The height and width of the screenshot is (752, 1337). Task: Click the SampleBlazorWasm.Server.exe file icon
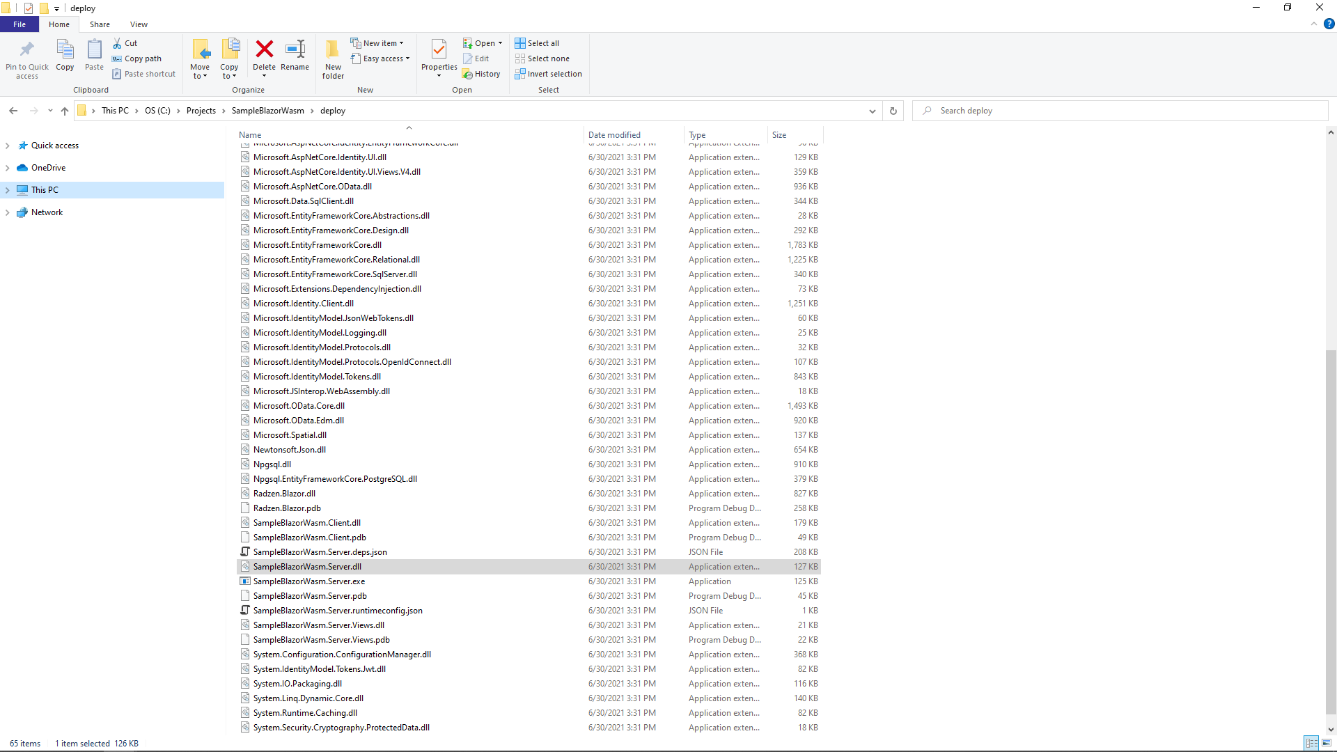point(245,581)
